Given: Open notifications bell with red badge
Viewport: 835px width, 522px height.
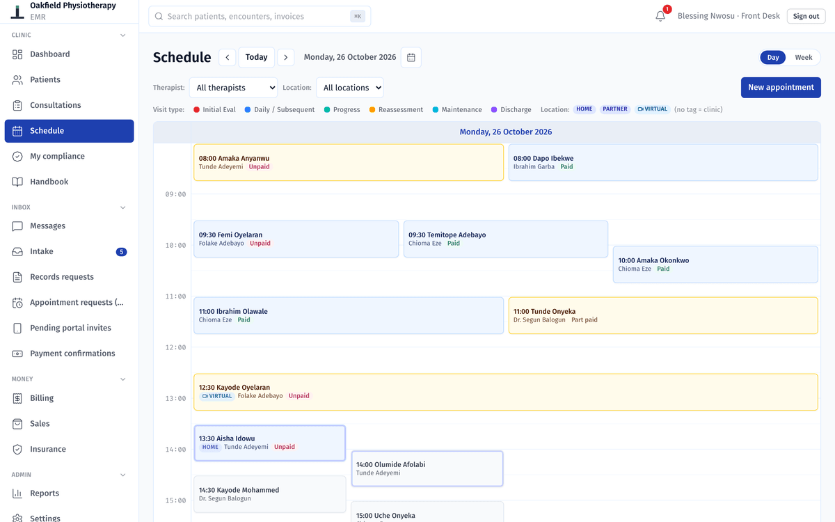Looking at the screenshot, I should 661,15.
